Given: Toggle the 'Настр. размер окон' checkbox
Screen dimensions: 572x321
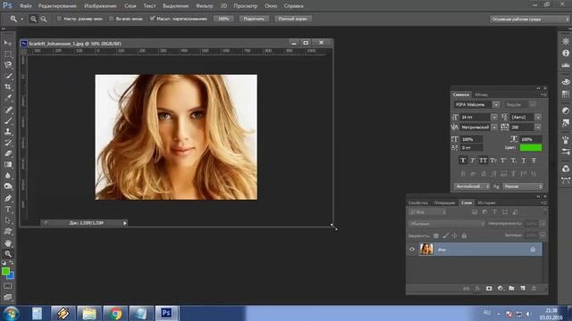Looking at the screenshot, I should 59,19.
